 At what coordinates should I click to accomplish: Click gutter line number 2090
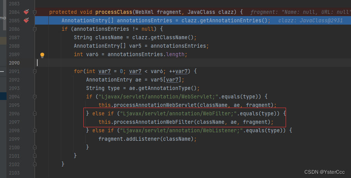(x=14, y=63)
